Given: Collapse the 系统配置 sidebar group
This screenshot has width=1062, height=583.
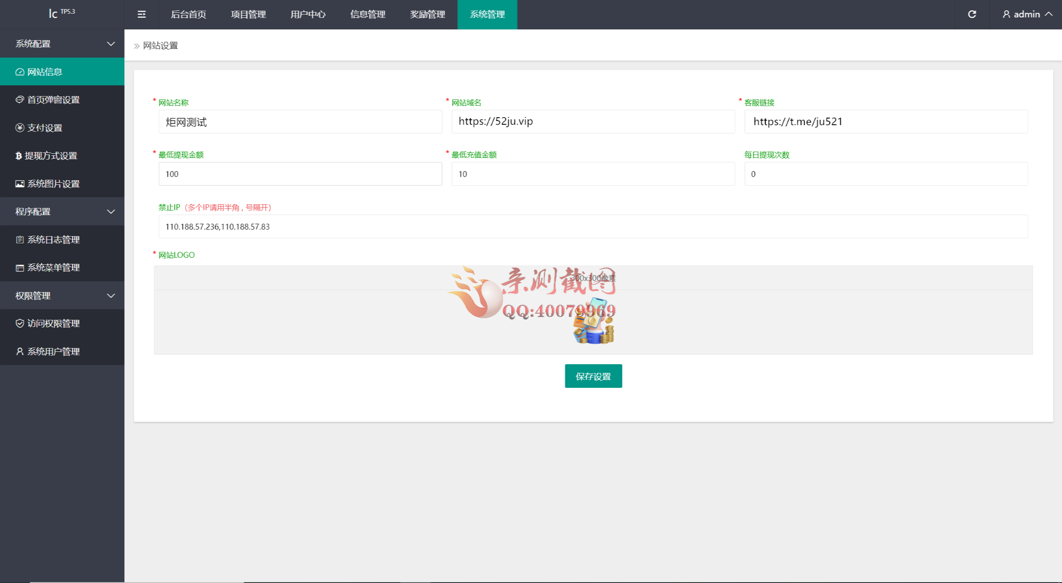Looking at the screenshot, I should click(62, 44).
